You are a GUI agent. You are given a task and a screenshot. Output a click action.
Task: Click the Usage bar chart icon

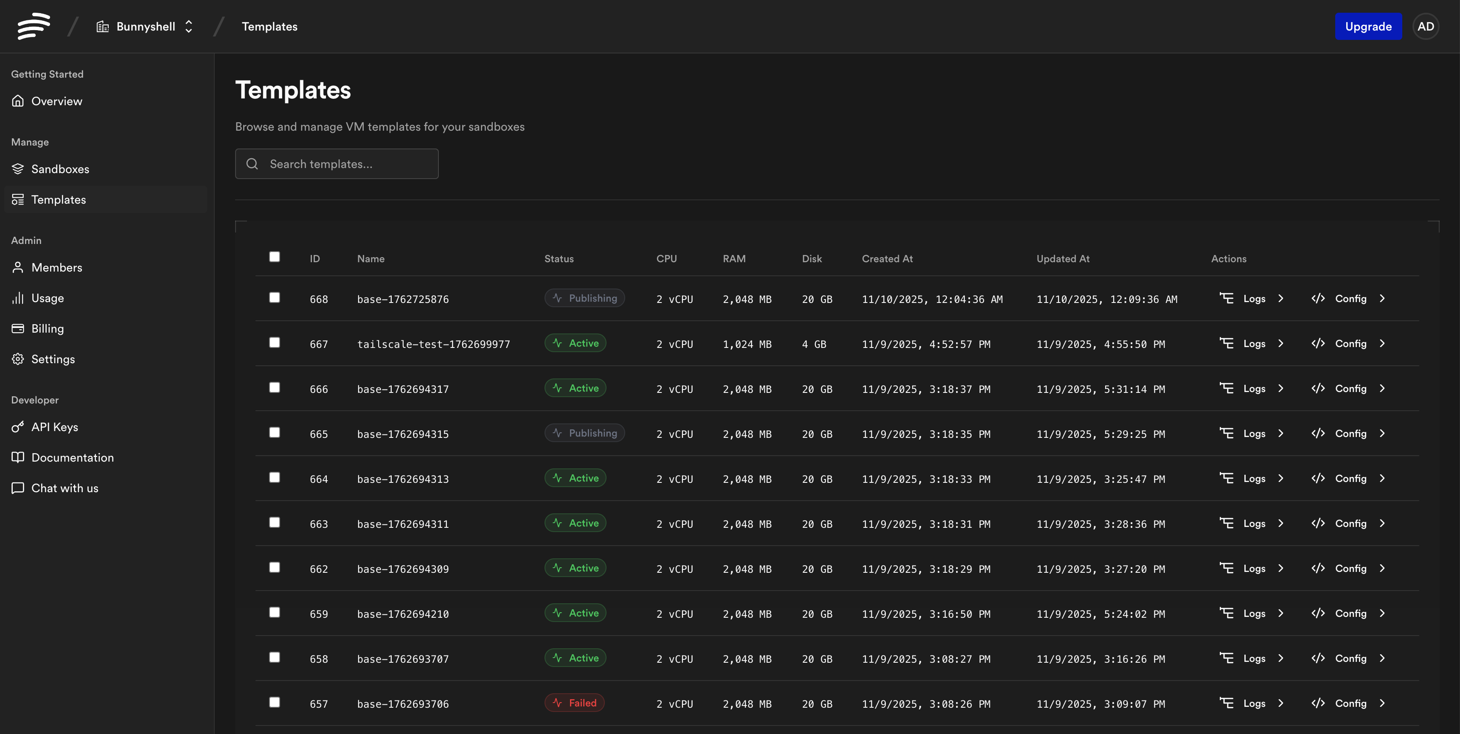[18, 297]
